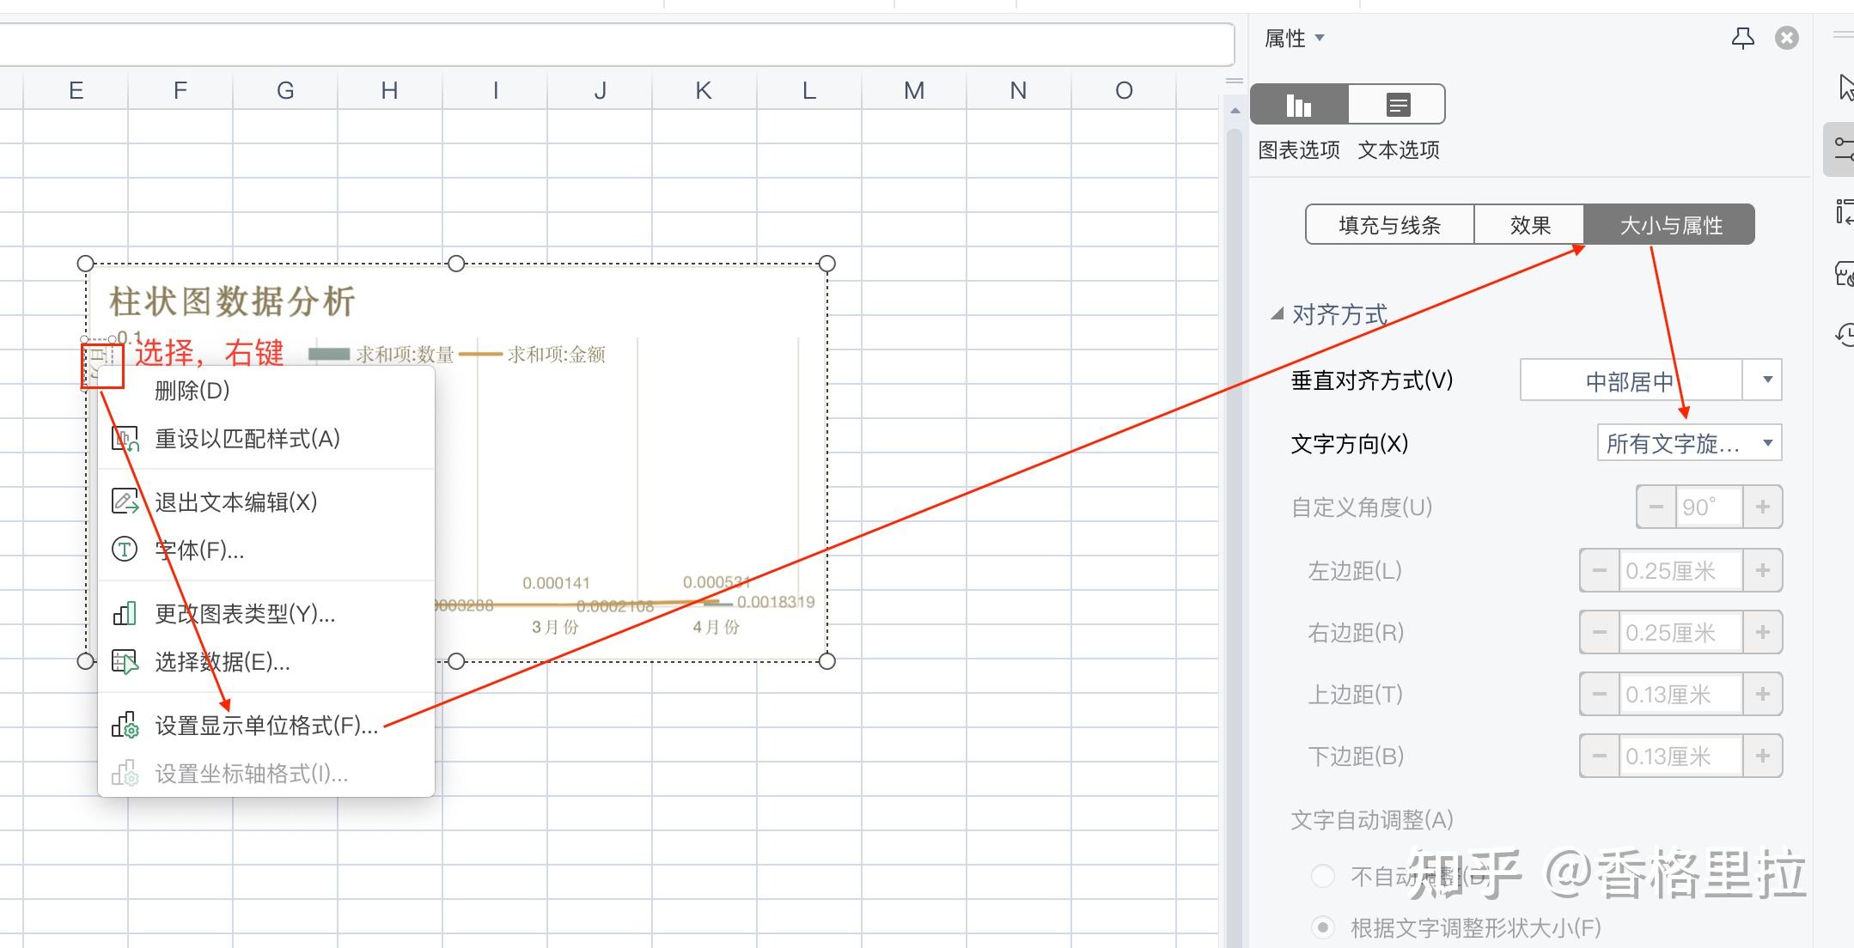Viewport: 1854px width, 948px height.
Task: Choose 设置显示单位格式(F)... menu item
Action: (x=266, y=726)
